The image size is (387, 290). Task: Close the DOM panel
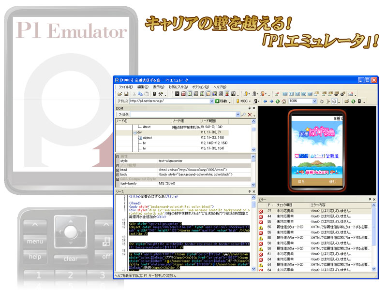[253, 108]
